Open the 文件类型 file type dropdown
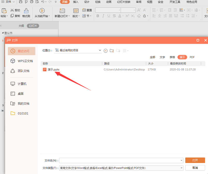The image size is (208, 174). click(x=181, y=168)
